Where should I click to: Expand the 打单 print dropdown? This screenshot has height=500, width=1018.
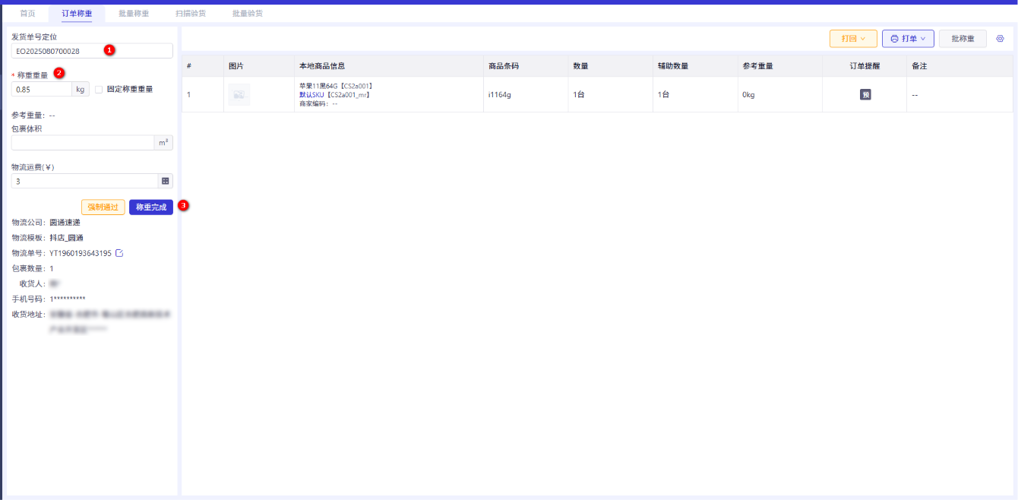908,39
